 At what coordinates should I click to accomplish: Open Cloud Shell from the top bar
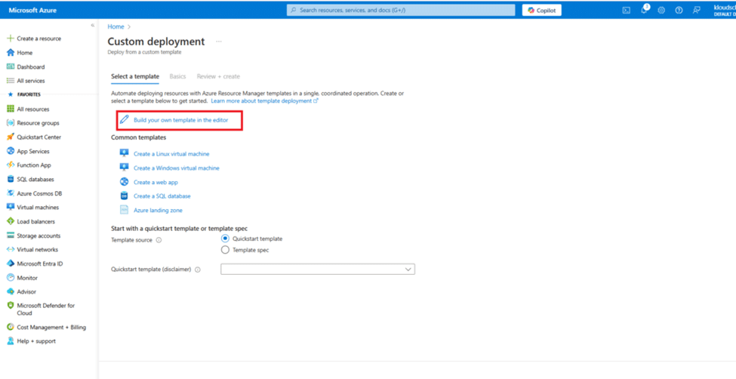[x=626, y=11]
